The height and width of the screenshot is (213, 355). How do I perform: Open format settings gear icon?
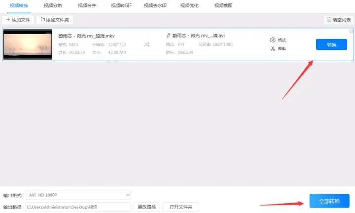click(273, 40)
